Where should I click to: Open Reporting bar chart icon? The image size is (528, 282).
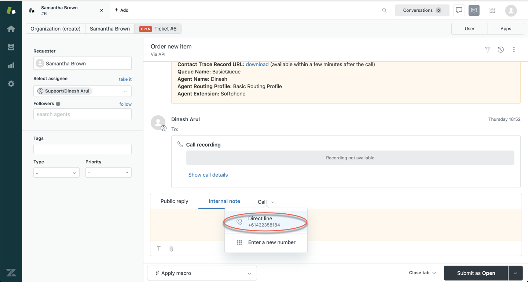(x=11, y=65)
